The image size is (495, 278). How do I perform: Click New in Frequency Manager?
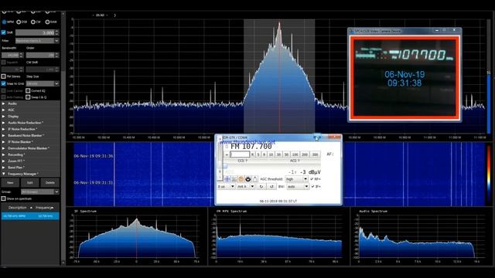(10, 183)
